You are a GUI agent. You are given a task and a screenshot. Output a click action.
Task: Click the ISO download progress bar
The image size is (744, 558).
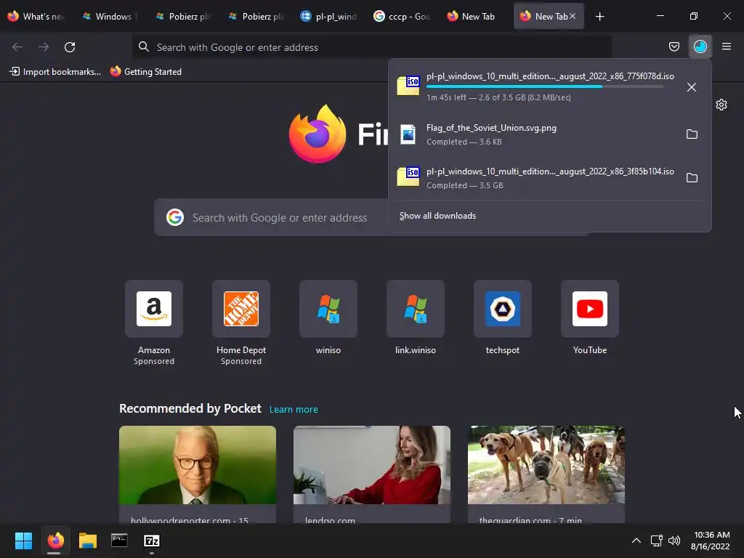coord(544,87)
